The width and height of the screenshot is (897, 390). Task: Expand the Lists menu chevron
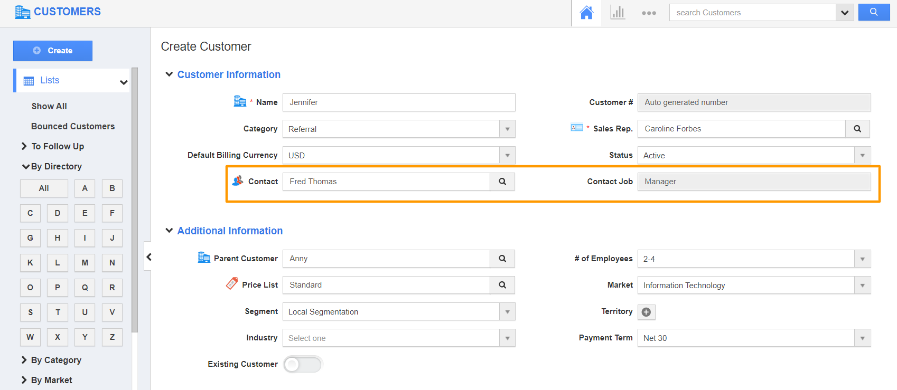[124, 82]
